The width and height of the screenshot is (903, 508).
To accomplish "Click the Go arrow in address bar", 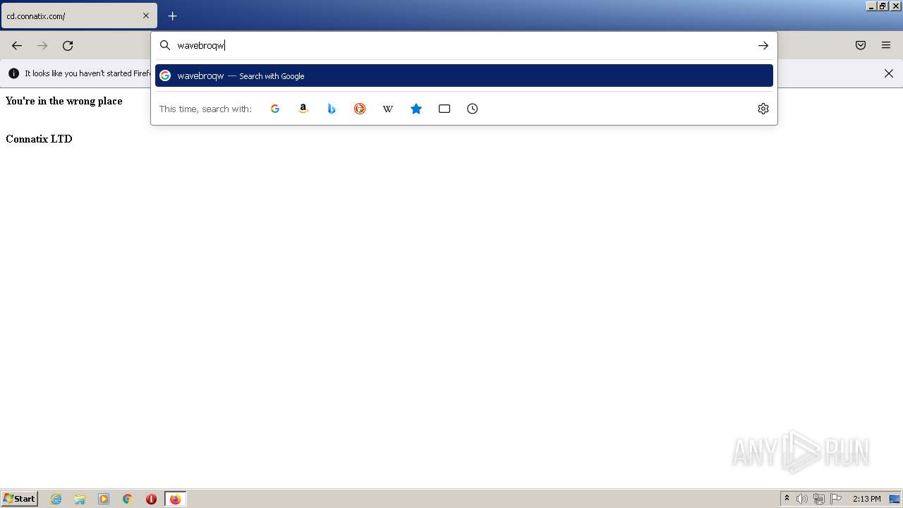I will (x=763, y=45).
